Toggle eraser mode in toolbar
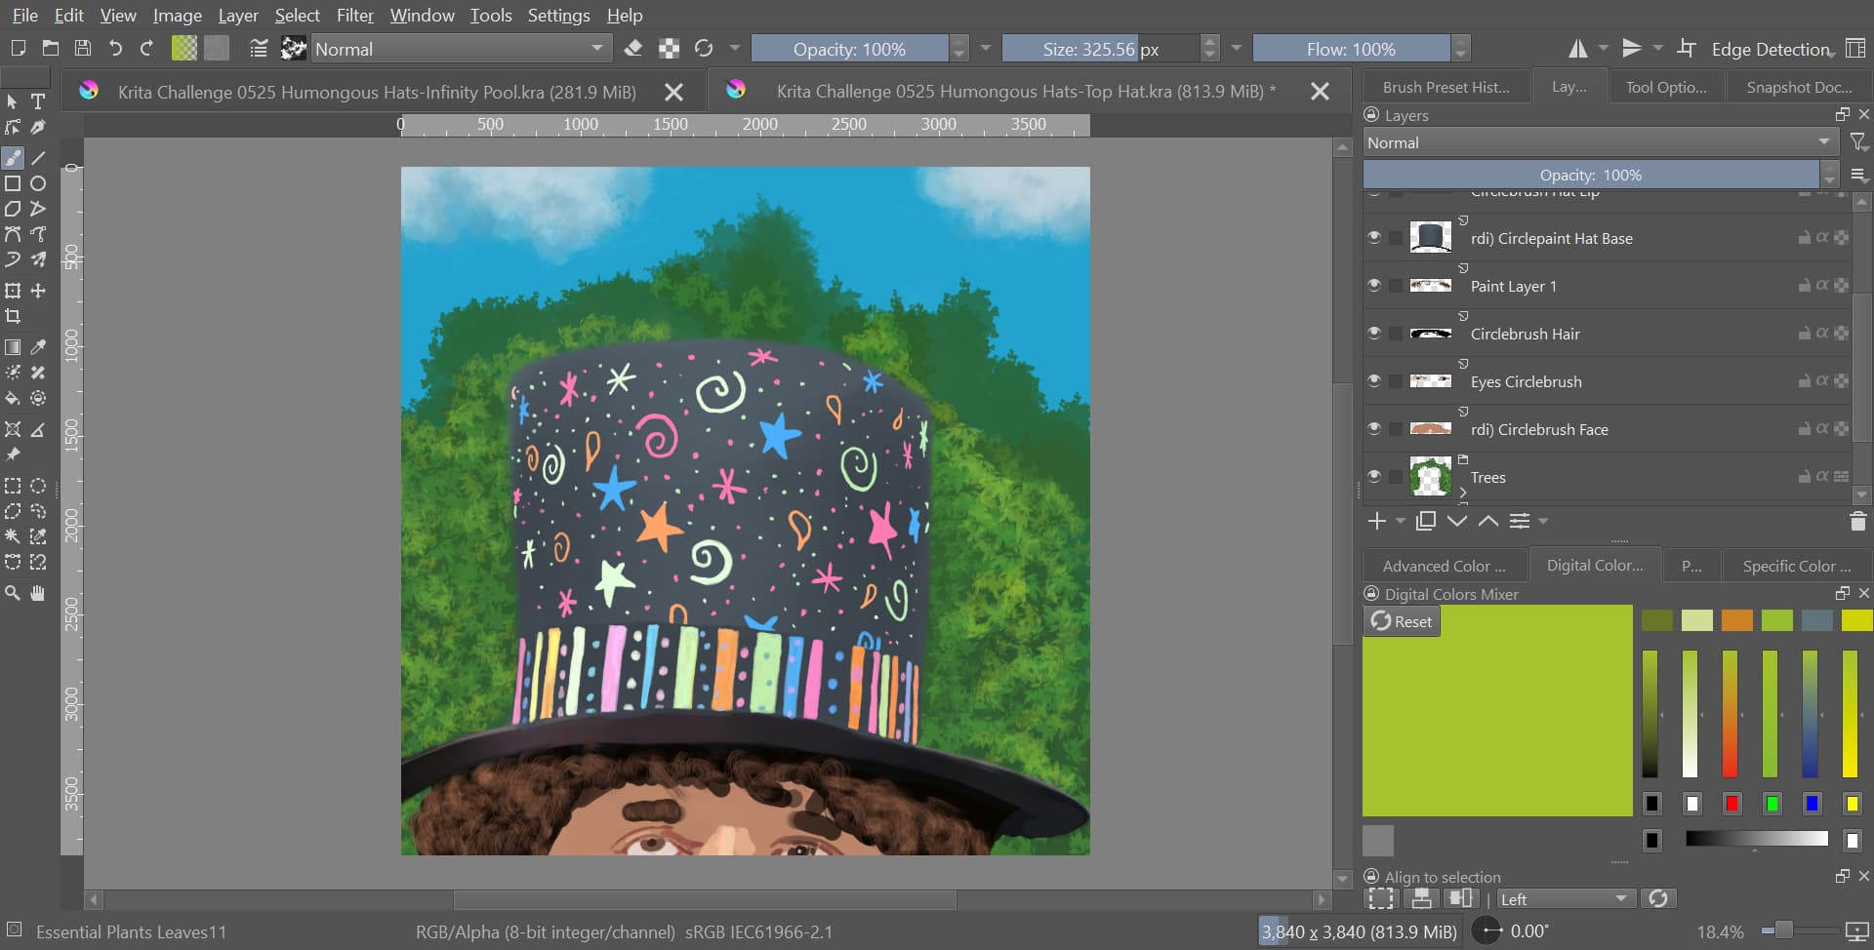Image resolution: width=1874 pixels, height=950 pixels. click(632, 49)
